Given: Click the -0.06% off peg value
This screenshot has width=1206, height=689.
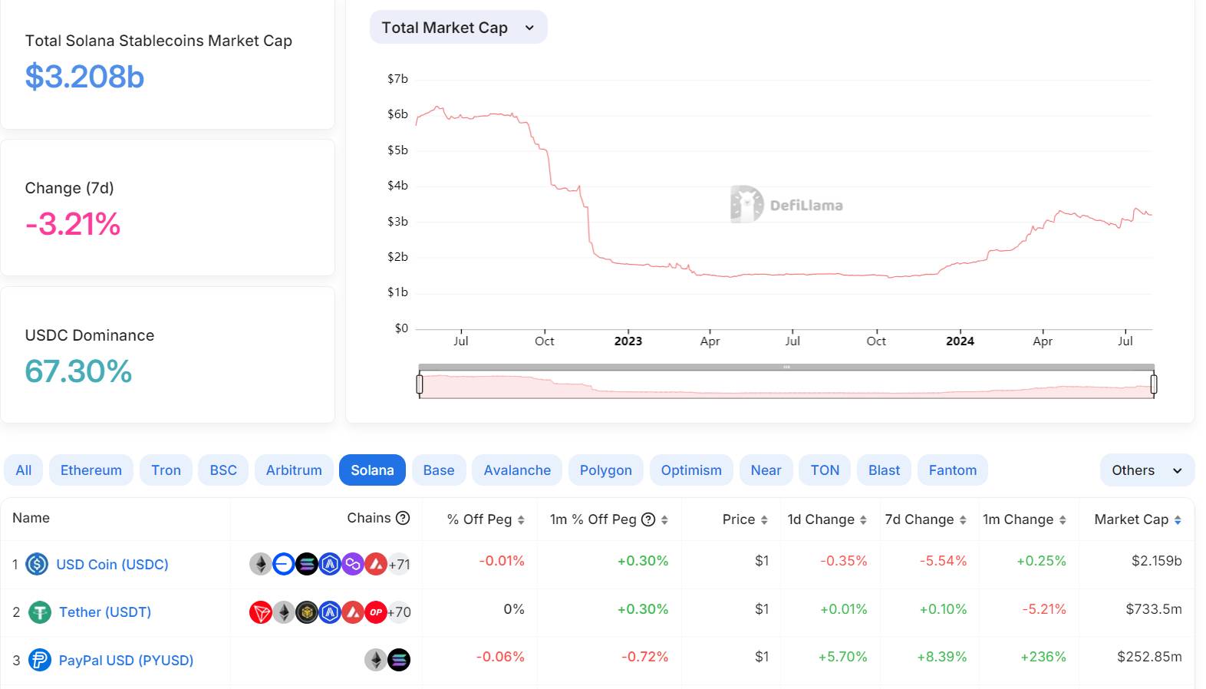Looking at the screenshot, I should pyautogui.click(x=500, y=657).
